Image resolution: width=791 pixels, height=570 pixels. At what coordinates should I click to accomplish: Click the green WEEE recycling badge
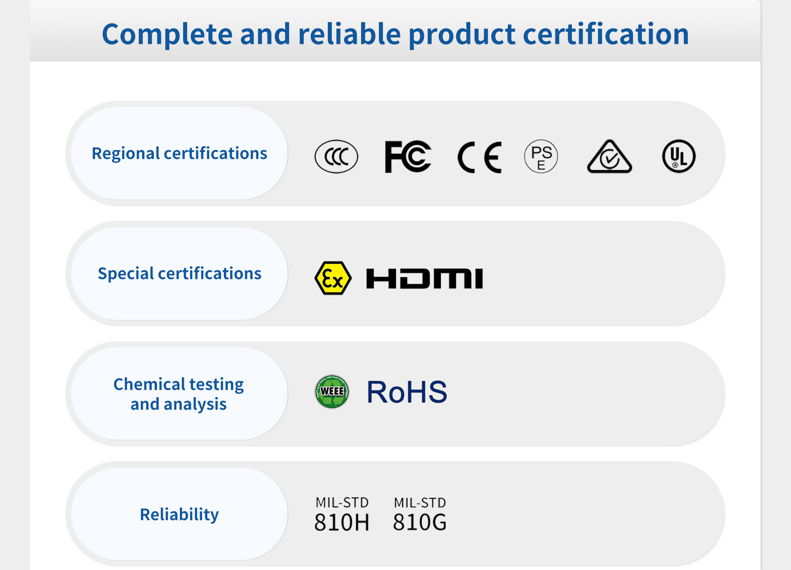tap(332, 391)
